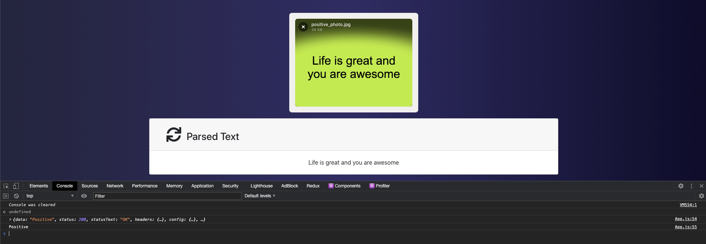
Task: Switch to the Elements tab
Action: pyautogui.click(x=39, y=186)
